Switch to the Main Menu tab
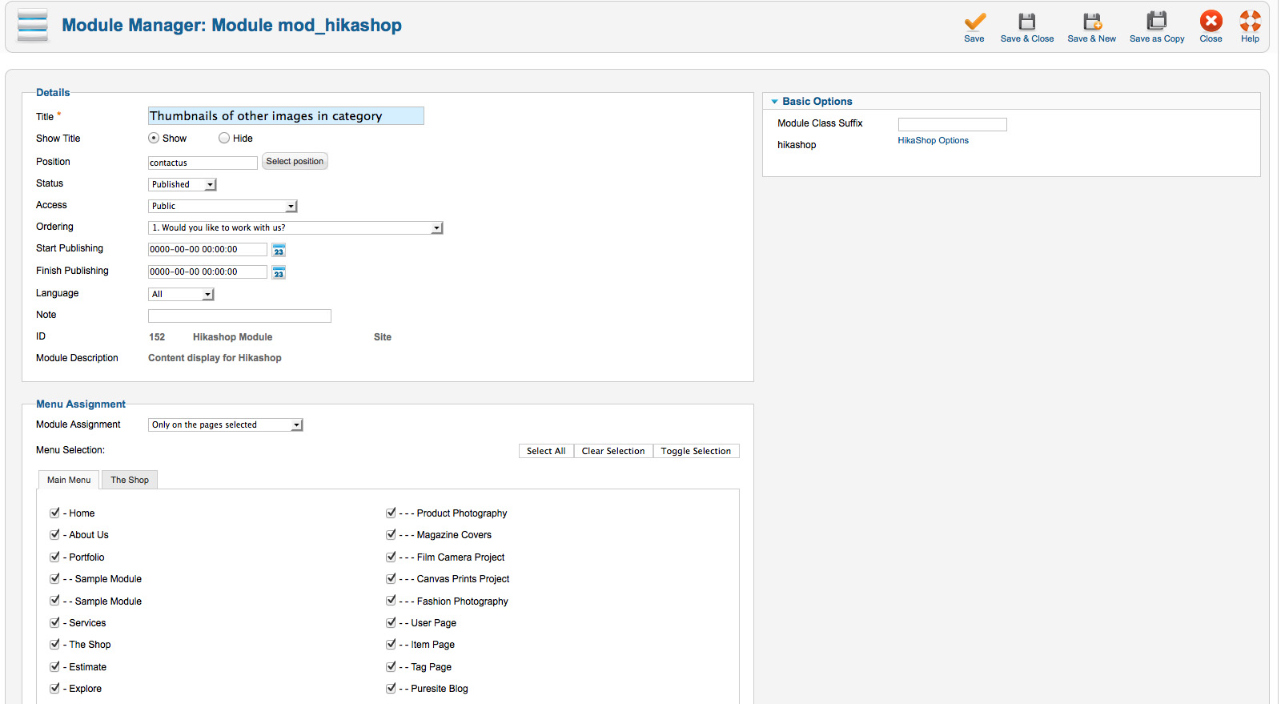Screen dimensions: 1285x704 [69, 480]
